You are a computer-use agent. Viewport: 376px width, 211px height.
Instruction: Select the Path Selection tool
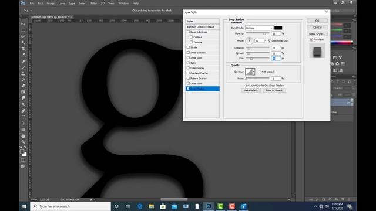(x=23, y=123)
